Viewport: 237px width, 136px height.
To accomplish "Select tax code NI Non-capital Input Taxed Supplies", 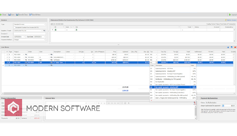I will (173, 90).
